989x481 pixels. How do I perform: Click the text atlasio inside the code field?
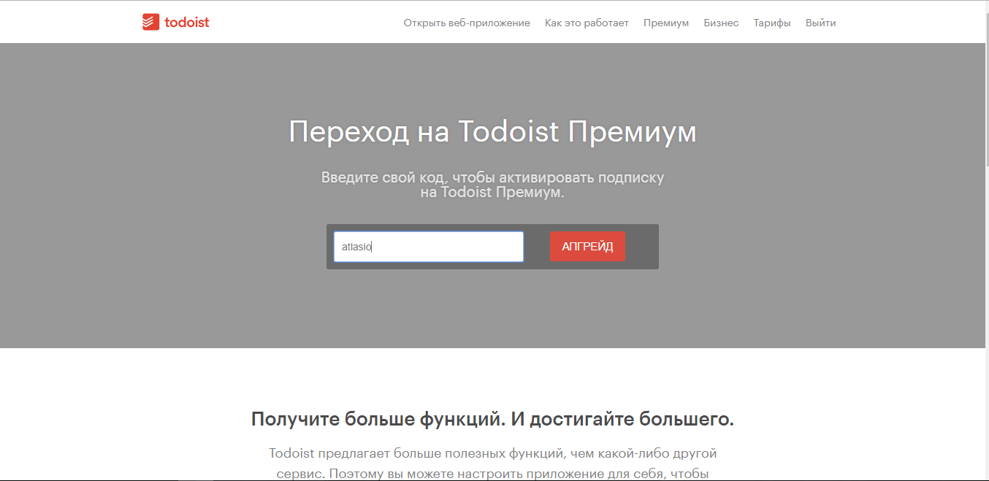click(x=356, y=247)
